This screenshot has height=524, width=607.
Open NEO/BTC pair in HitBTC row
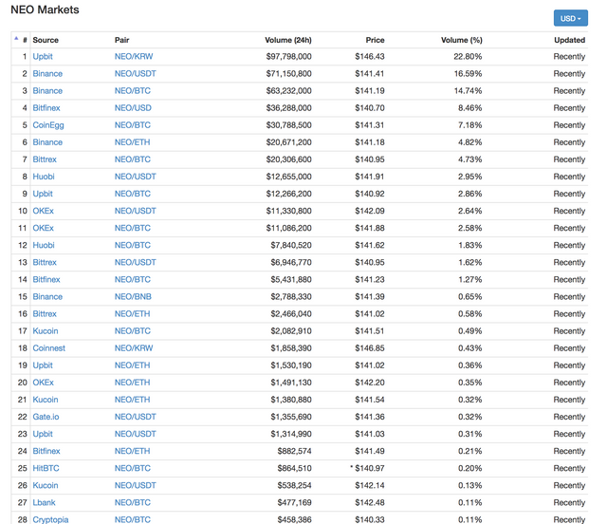(x=133, y=468)
